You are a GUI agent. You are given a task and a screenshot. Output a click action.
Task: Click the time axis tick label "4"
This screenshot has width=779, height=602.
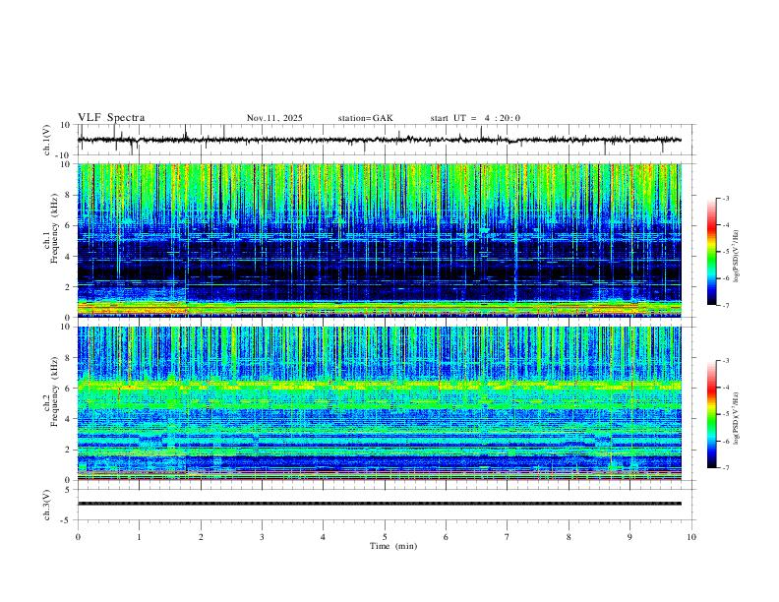click(x=324, y=537)
